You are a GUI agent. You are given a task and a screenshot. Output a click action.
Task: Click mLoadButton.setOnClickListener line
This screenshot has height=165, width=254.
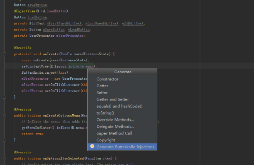click(54, 91)
